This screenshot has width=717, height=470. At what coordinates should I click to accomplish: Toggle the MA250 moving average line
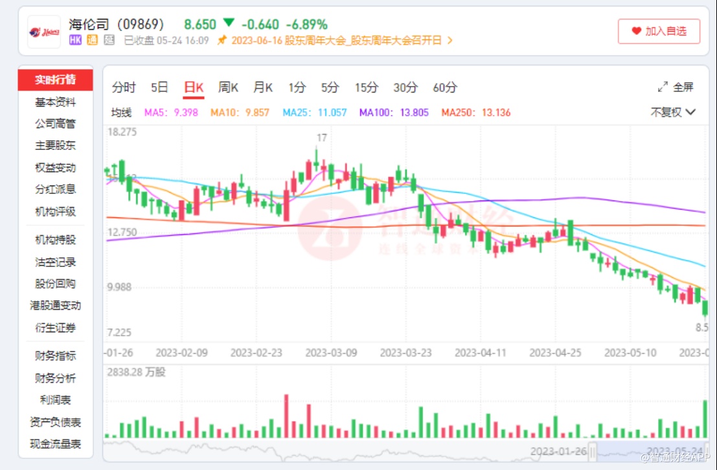pyautogui.click(x=475, y=112)
